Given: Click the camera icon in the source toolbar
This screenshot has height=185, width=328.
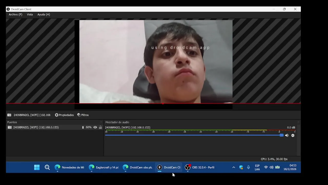Looking at the screenshot, I should (9, 115).
